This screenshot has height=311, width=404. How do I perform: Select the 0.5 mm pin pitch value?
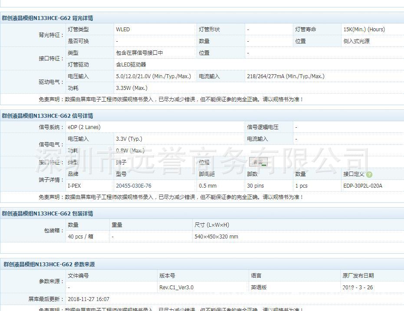click(x=208, y=185)
